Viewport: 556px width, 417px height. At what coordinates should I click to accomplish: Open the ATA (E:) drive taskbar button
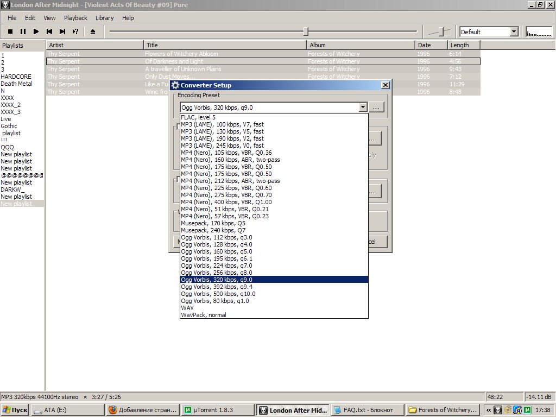point(68,410)
